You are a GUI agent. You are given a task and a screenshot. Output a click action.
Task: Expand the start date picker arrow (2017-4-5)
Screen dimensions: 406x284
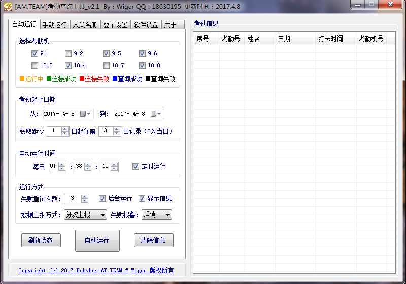coord(89,114)
